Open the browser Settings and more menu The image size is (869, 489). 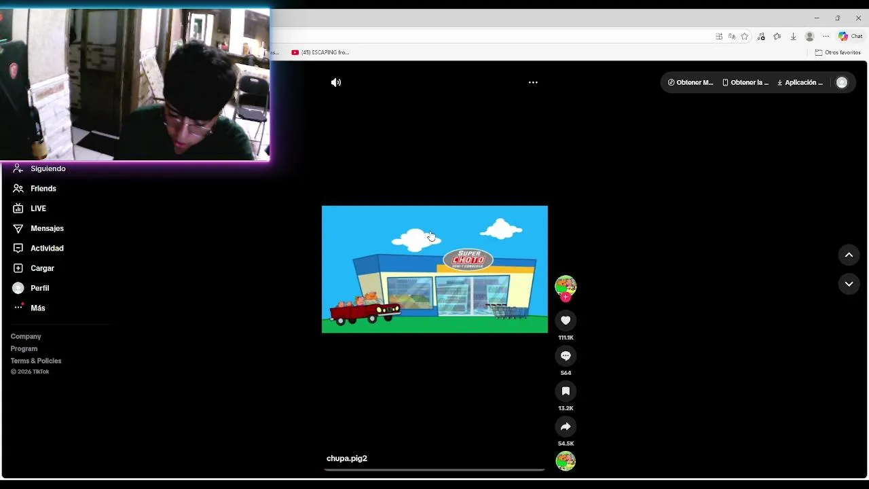826,37
